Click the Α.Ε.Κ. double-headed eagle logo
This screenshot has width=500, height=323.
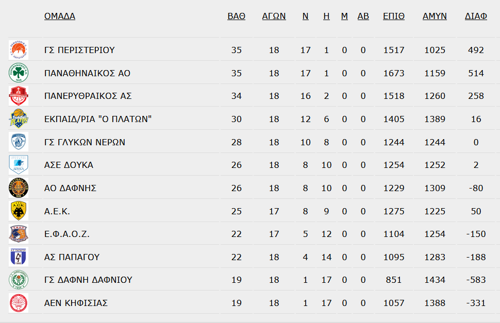point(19,211)
